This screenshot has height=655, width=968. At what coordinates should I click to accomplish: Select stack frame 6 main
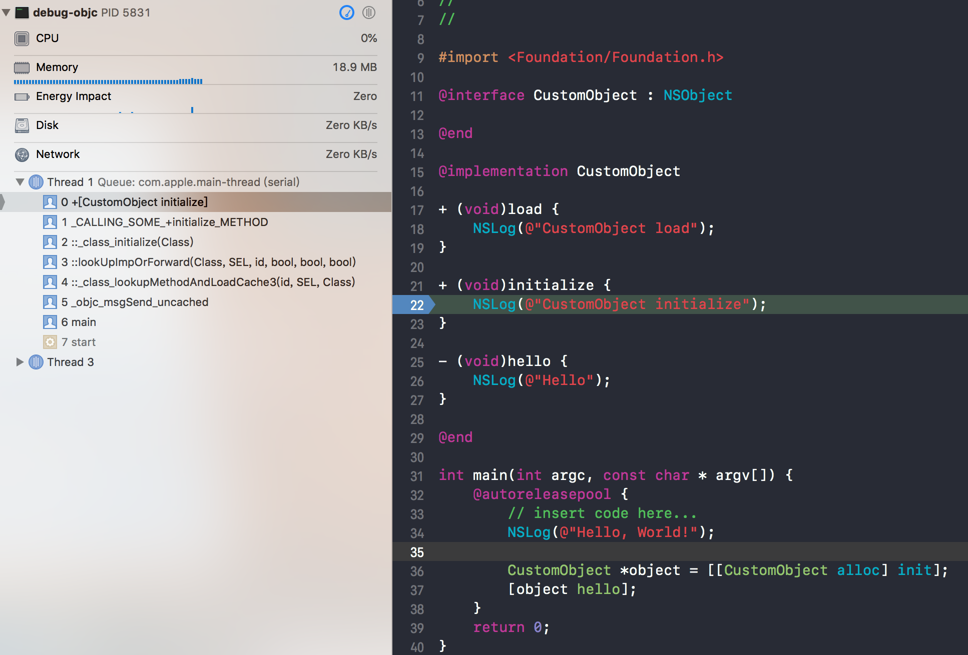tap(79, 322)
